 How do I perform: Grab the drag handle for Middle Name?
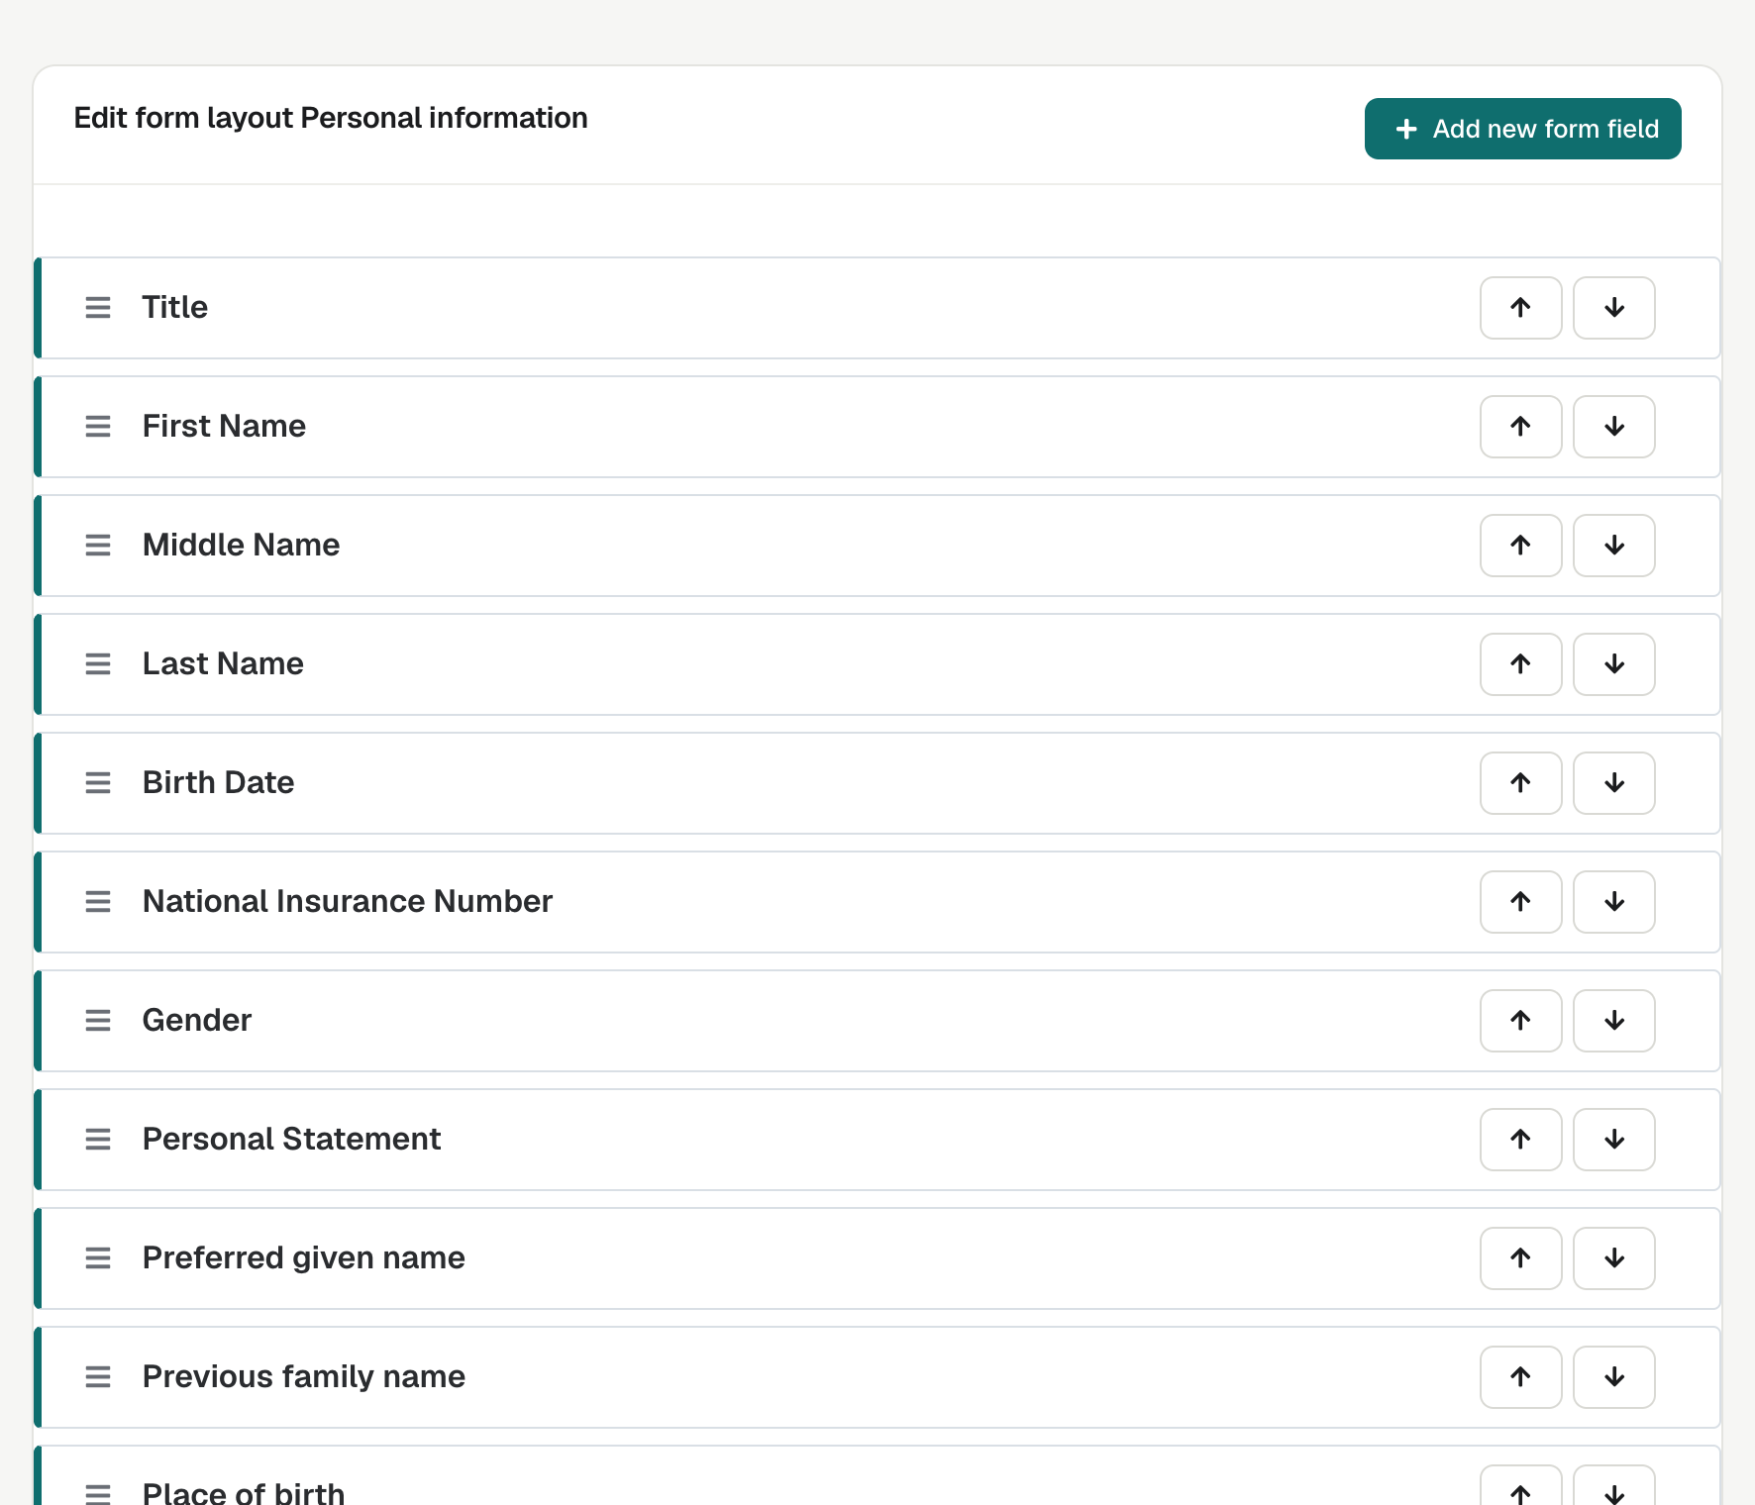point(98,546)
